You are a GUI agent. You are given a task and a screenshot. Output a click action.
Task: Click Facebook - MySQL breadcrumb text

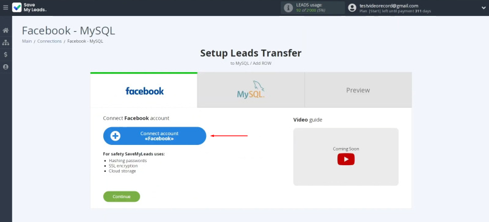tap(85, 41)
